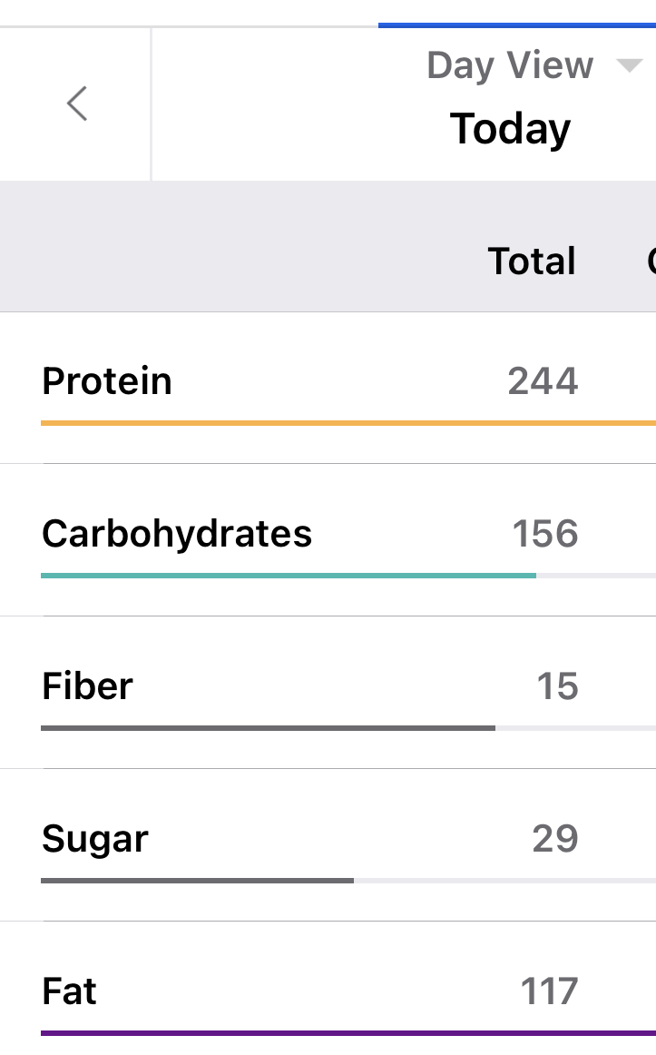656x1055 pixels.
Task: Click the gray Sugar progress bar
Action: coord(197,880)
